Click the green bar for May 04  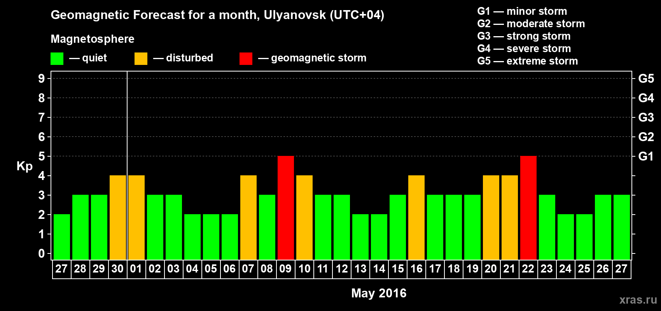click(192, 237)
